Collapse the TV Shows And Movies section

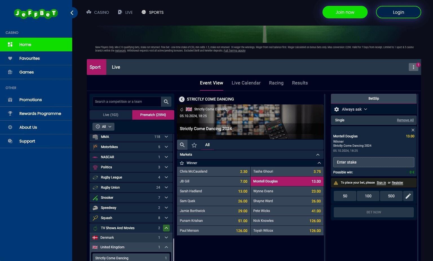(x=166, y=228)
